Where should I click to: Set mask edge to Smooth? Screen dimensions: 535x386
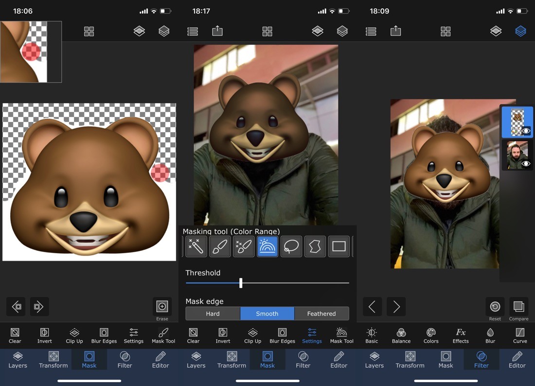coord(267,314)
